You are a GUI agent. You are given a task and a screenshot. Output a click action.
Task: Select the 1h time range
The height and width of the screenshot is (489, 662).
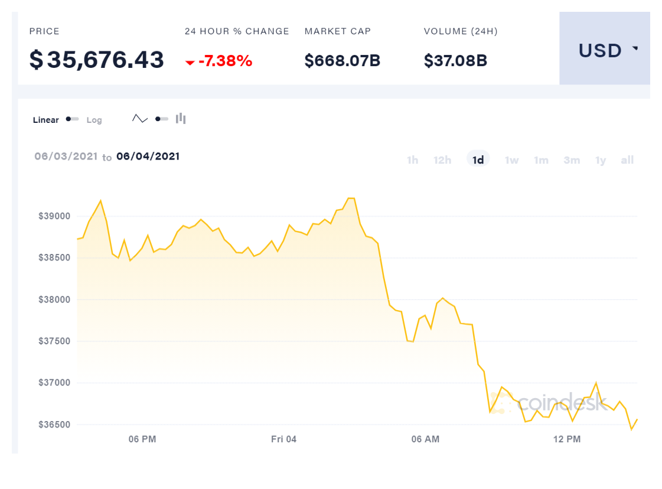[x=412, y=160]
